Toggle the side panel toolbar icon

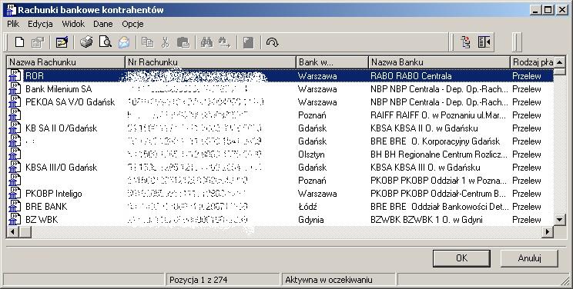484,42
